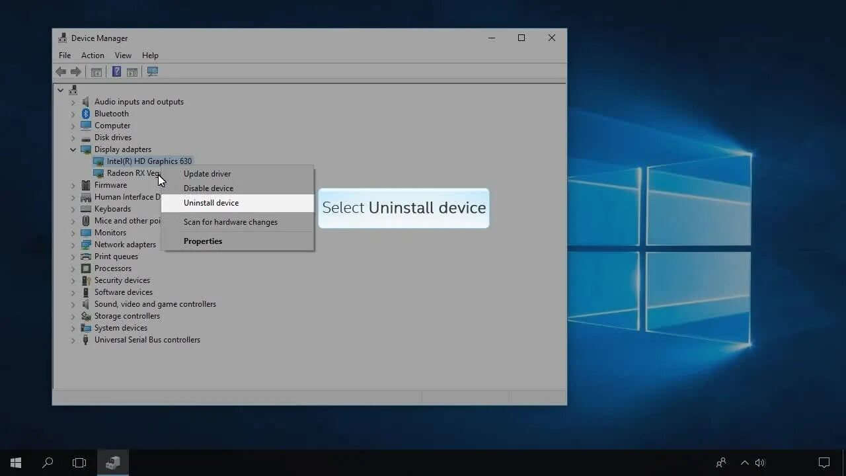The height and width of the screenshot is (476, 846).
Task: Select the System devices label
Action: point(121,328)
